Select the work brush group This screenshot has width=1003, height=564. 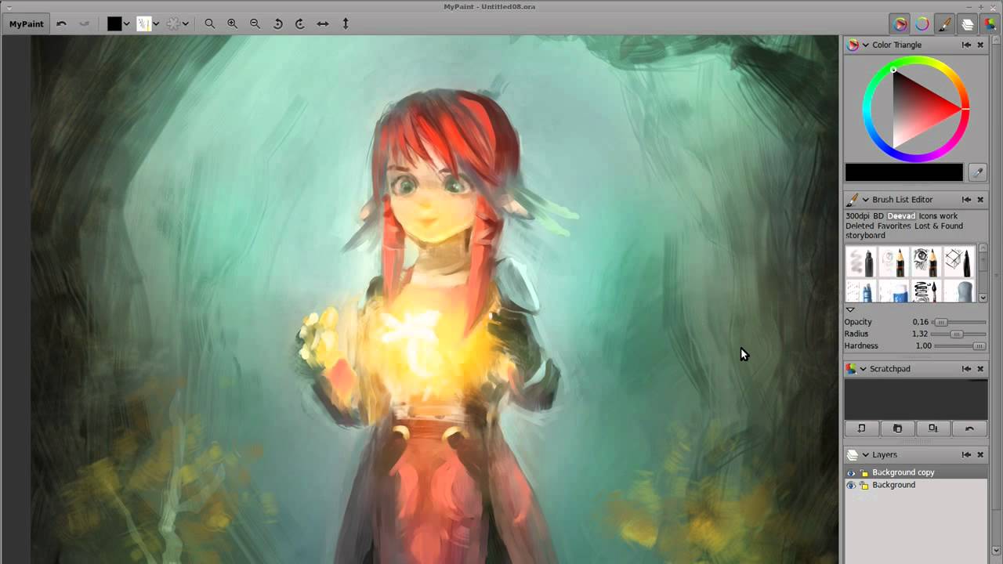click(948, 215)
